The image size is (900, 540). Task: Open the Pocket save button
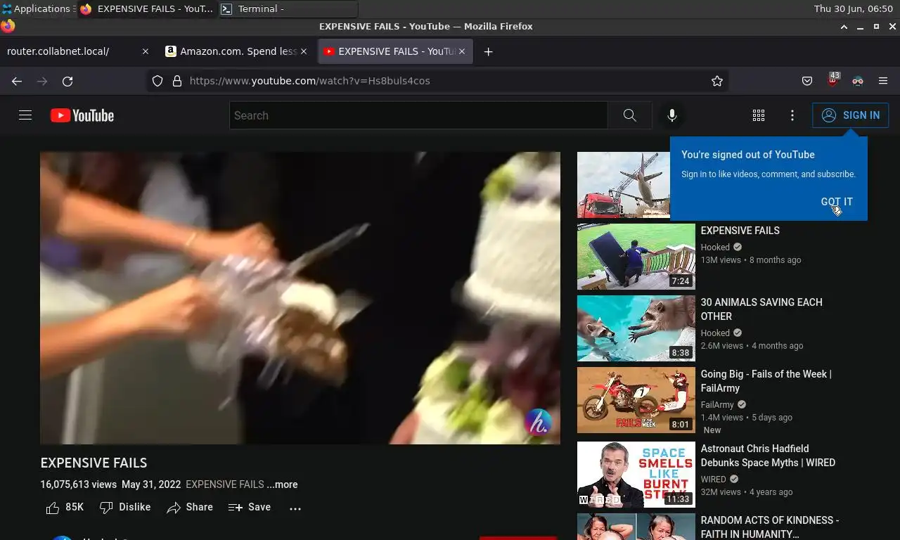coord(807,81)
